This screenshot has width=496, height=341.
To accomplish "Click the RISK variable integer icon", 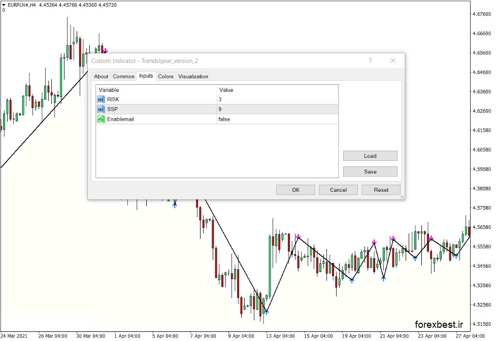I will [x=101, y=99].
